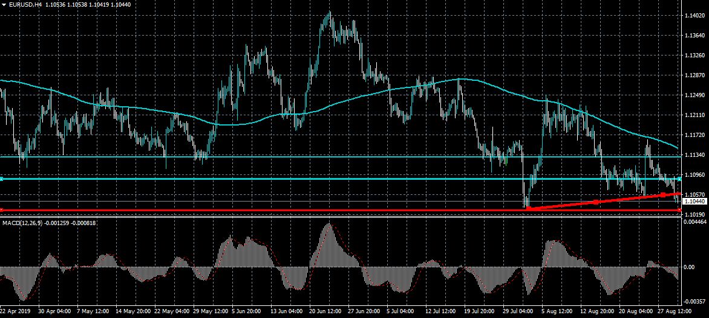Click the triangle arrow beside EURUSD,H4
The image size is (709, 318).
click(4, 4)
